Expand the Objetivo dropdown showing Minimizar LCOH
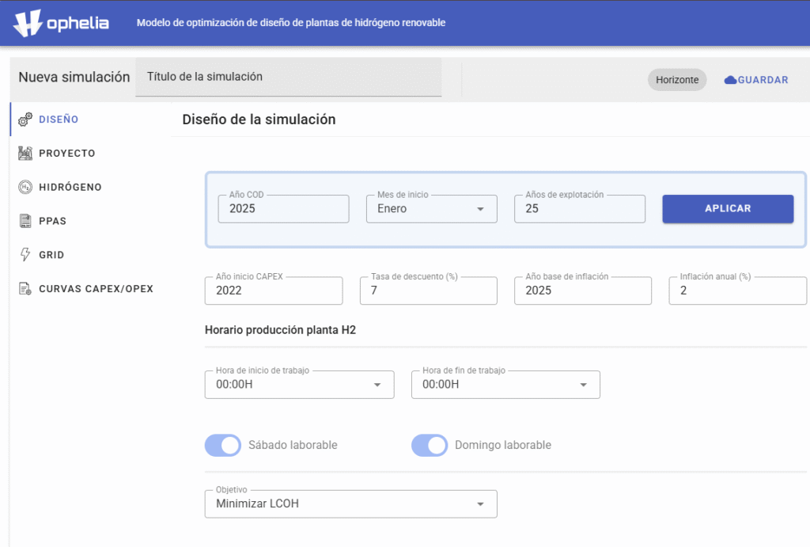This screenshot has width=810, height=547. (350, 504)
